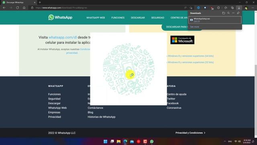Pin the Downloads panel
The width and height of the screenshot is (257, 145).
(238, 13)
